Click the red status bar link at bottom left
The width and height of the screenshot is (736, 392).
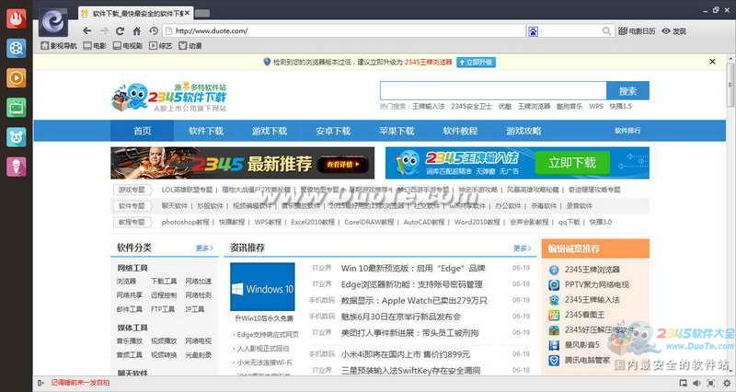click(80, 383)
